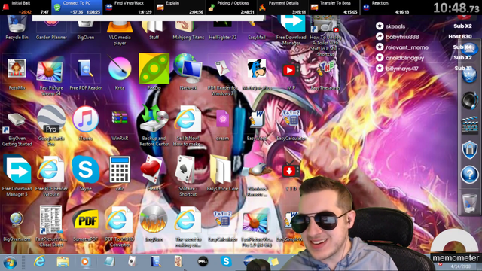Open PeaZip desktop icon
Viewport: 482px width, 271px height.
coord(154,72)
